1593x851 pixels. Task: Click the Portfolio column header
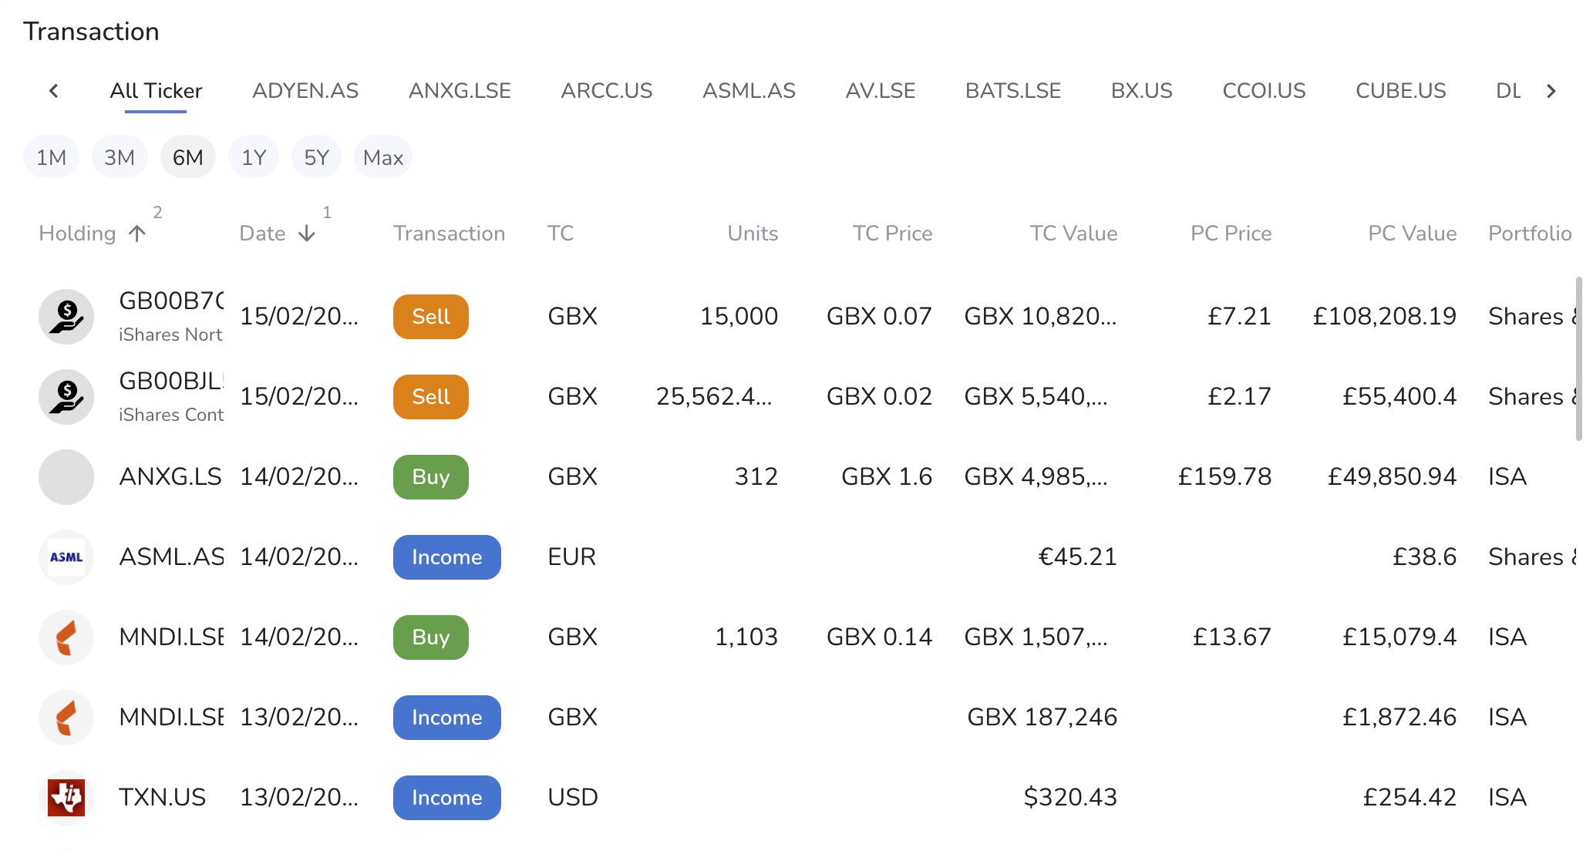tap(1530, 234)
